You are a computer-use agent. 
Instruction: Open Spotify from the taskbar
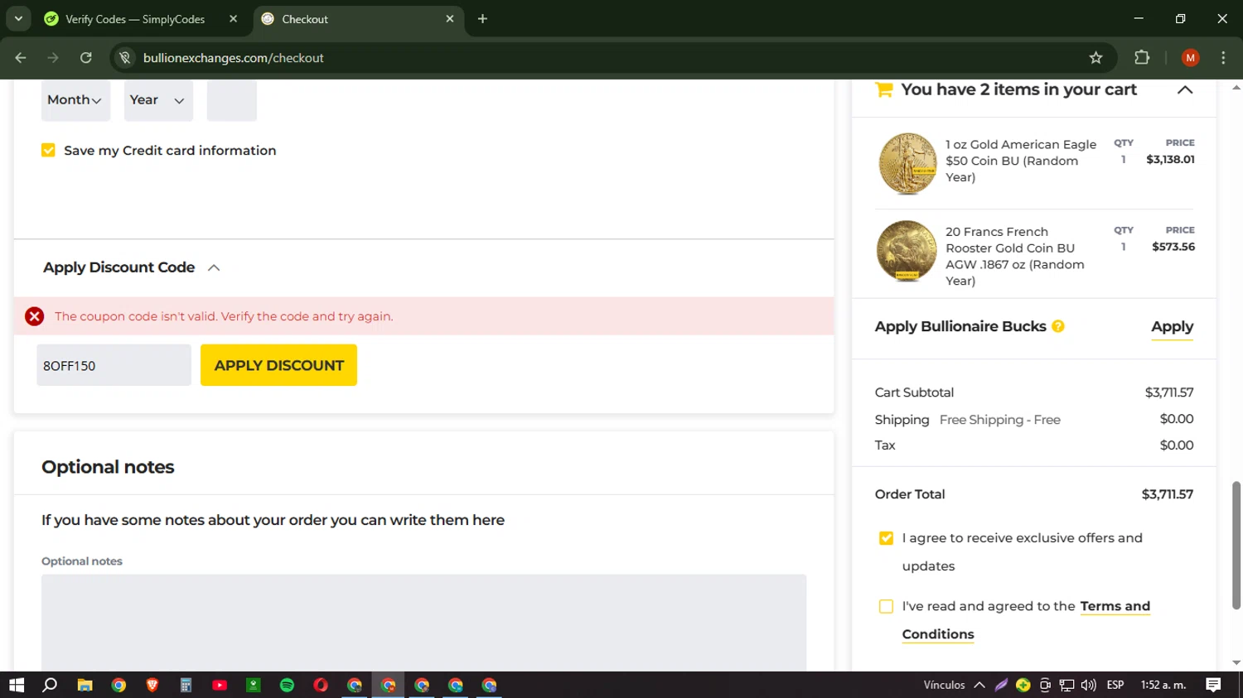point(287,685)
